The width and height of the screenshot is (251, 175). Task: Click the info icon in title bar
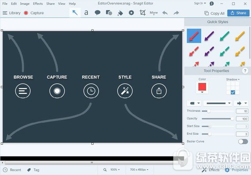pos(212,4)
